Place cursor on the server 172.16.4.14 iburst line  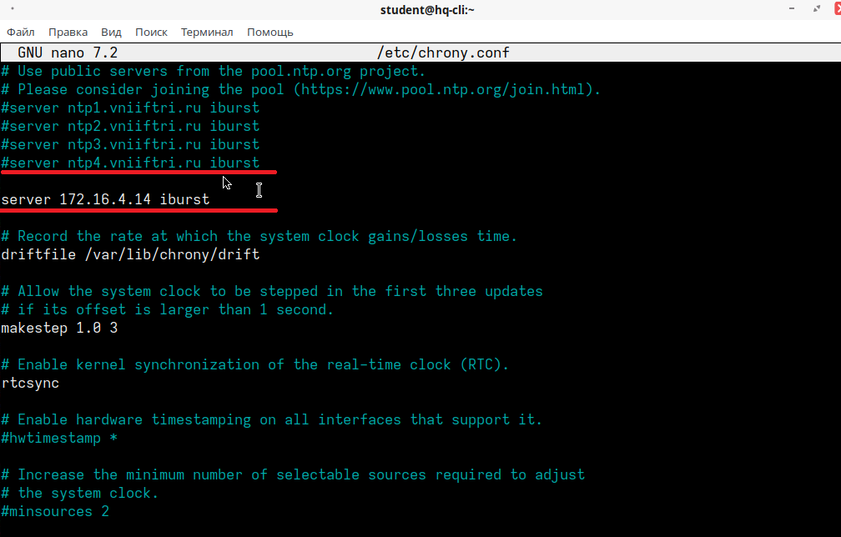tap(104, 198)
